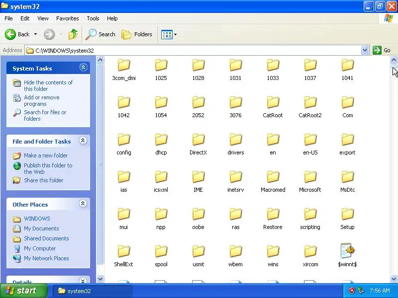Click Hide the contents of this folder
Viewport: 398px width, 298px height.
48,85
